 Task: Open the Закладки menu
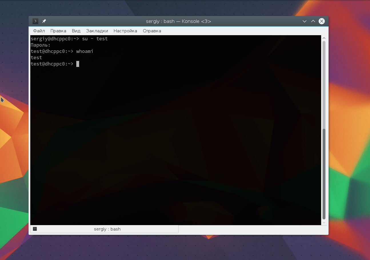pyautogui.click(x=97, y=31)
